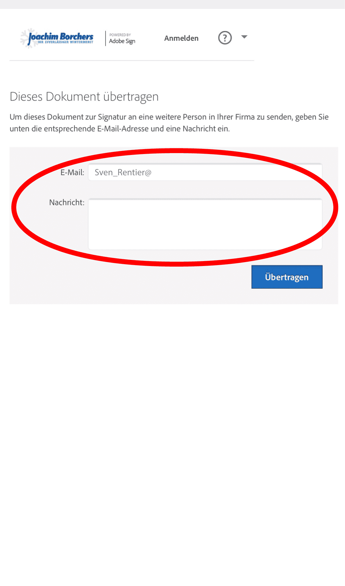345x586 pixels.
Task: Expand the dropdown arrow beside help icon
Action: point(244,37)
